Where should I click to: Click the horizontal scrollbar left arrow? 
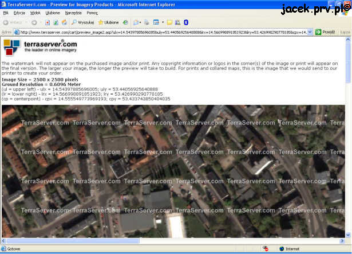pyautogui.click(x=3, y=241)
